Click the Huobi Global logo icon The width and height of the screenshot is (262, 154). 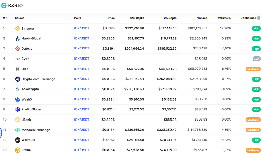tap(17, 38)
